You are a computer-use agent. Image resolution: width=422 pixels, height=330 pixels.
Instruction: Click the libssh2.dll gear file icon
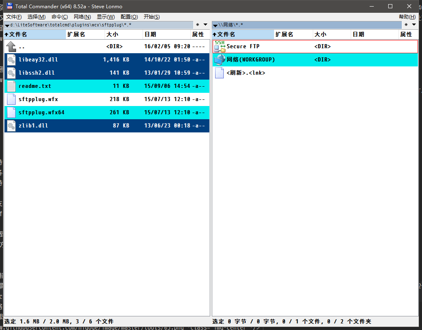[11, 73]
